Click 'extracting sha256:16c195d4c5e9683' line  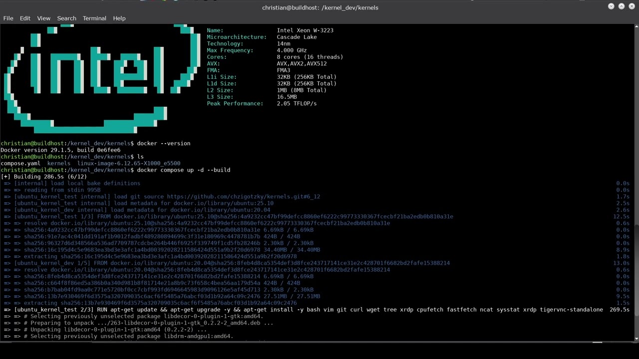point(160,256)
